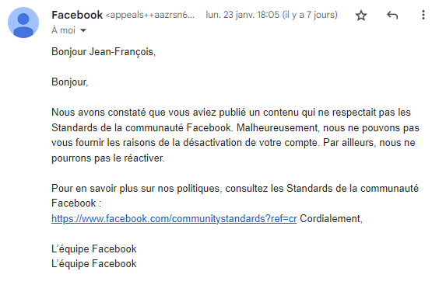Click the À moi recipient label
Screen dimensions: 446x285
(63, 30)
